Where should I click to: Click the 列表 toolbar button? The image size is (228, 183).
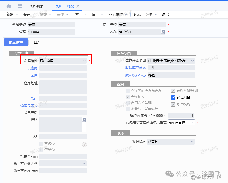(x=137, y=14)
